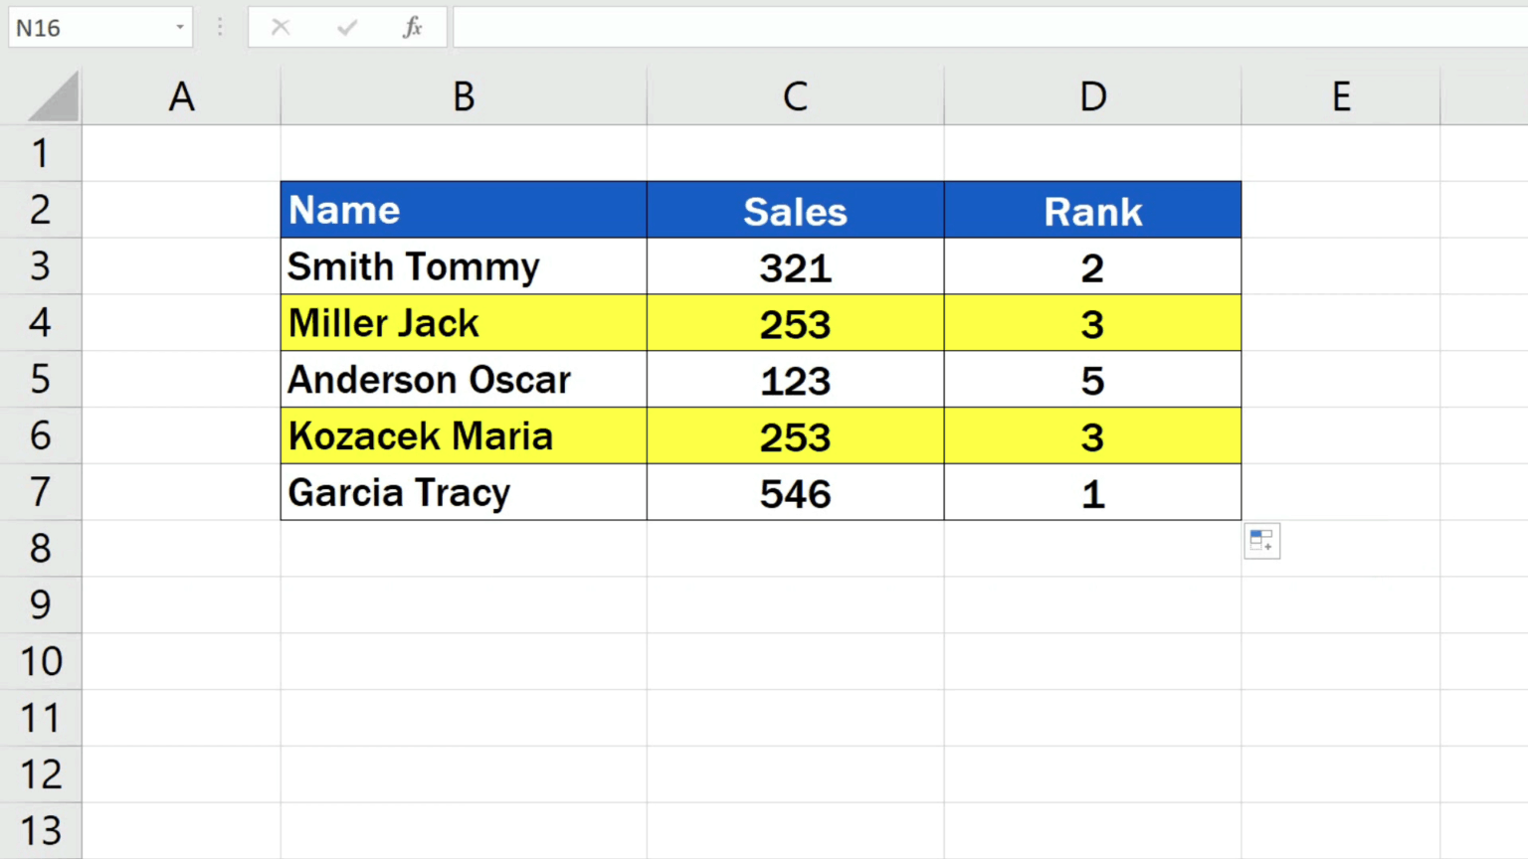Select the highlighted Miller Jack cell
1528x859 pixels.
(464, 323)
